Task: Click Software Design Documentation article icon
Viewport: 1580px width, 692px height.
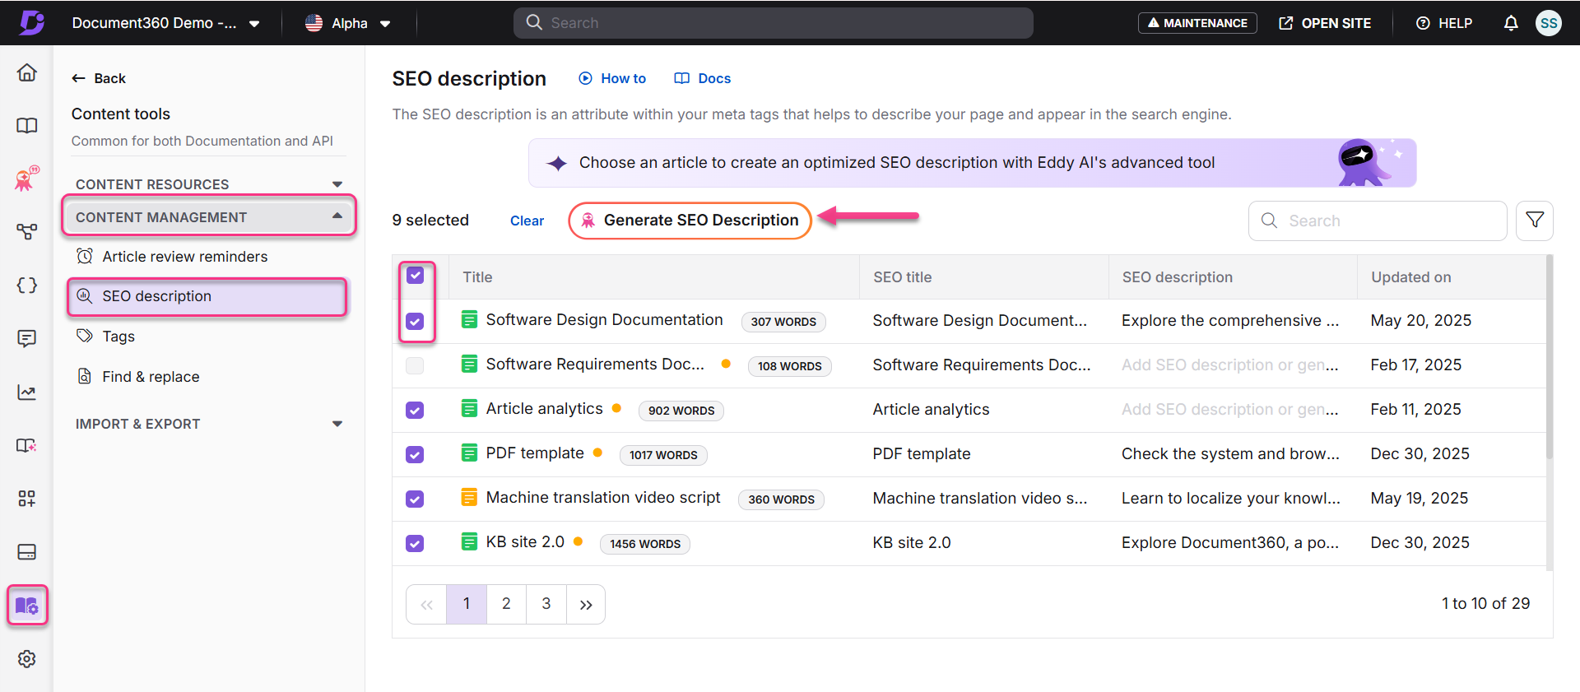Action: [x=469, y=319]
